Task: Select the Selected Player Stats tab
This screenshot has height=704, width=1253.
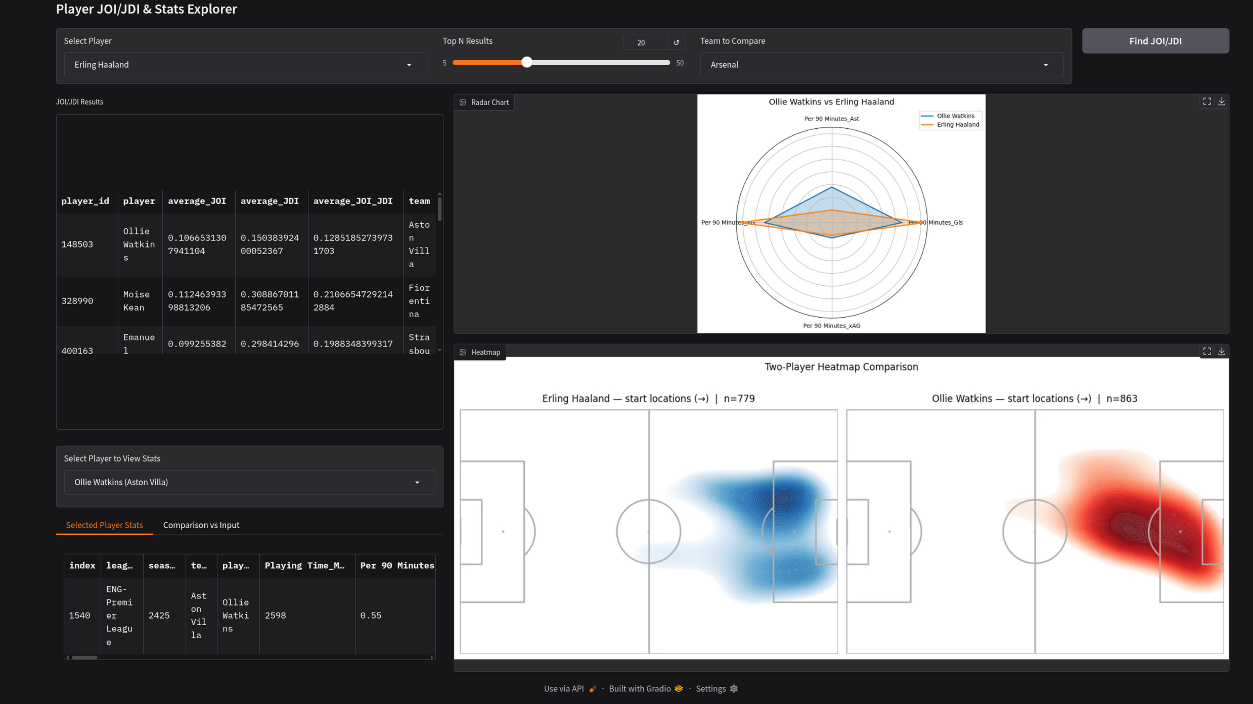Action: (104, 525)
